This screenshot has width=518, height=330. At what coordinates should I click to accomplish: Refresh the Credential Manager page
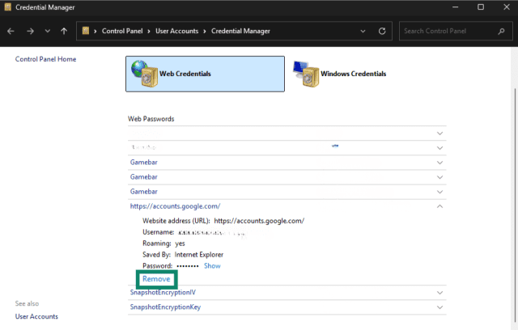click(x=382, y=31)
